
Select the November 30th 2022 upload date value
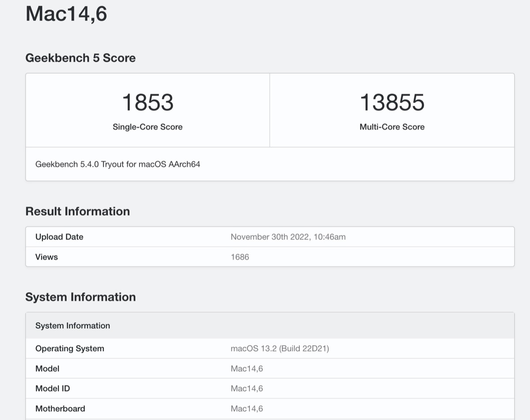point(288,237)
